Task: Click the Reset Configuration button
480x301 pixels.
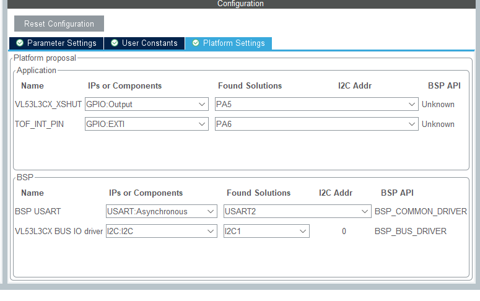Action: click(59, 24)
